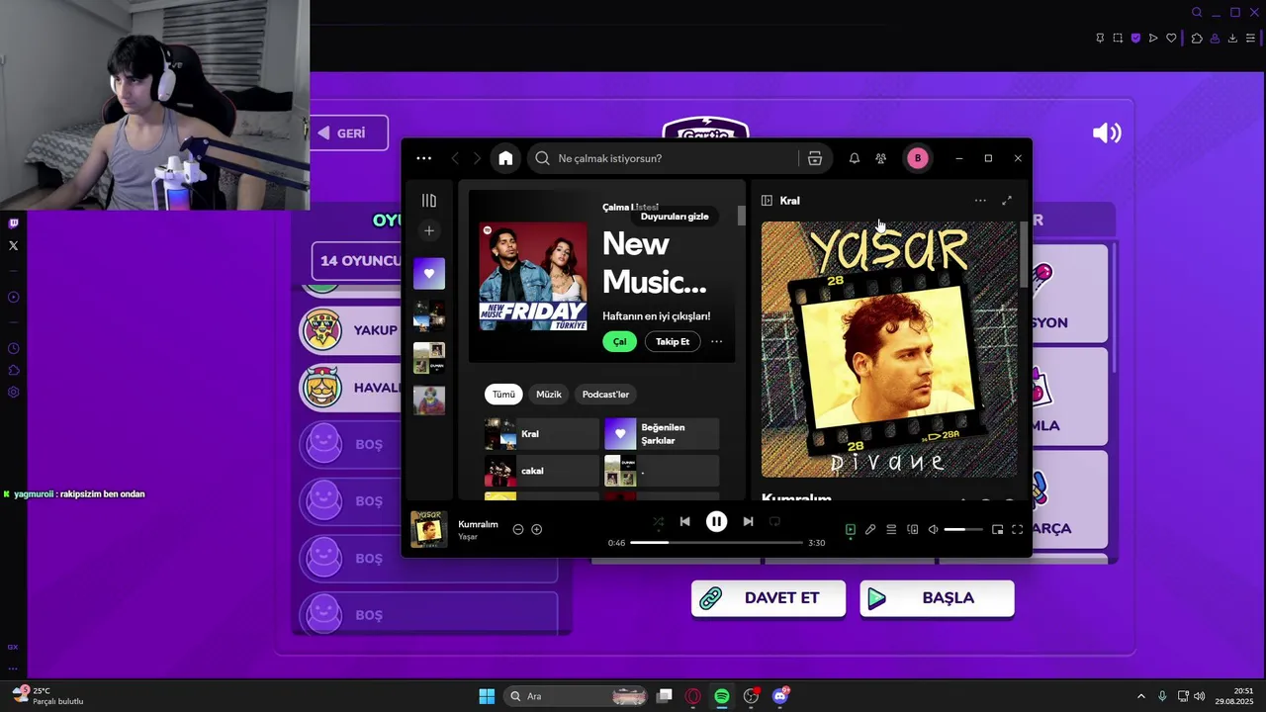Viewport: 1266px width, 712px height.
Task: Open Discord icon in Windows taskbar
Action: point(780,696)
